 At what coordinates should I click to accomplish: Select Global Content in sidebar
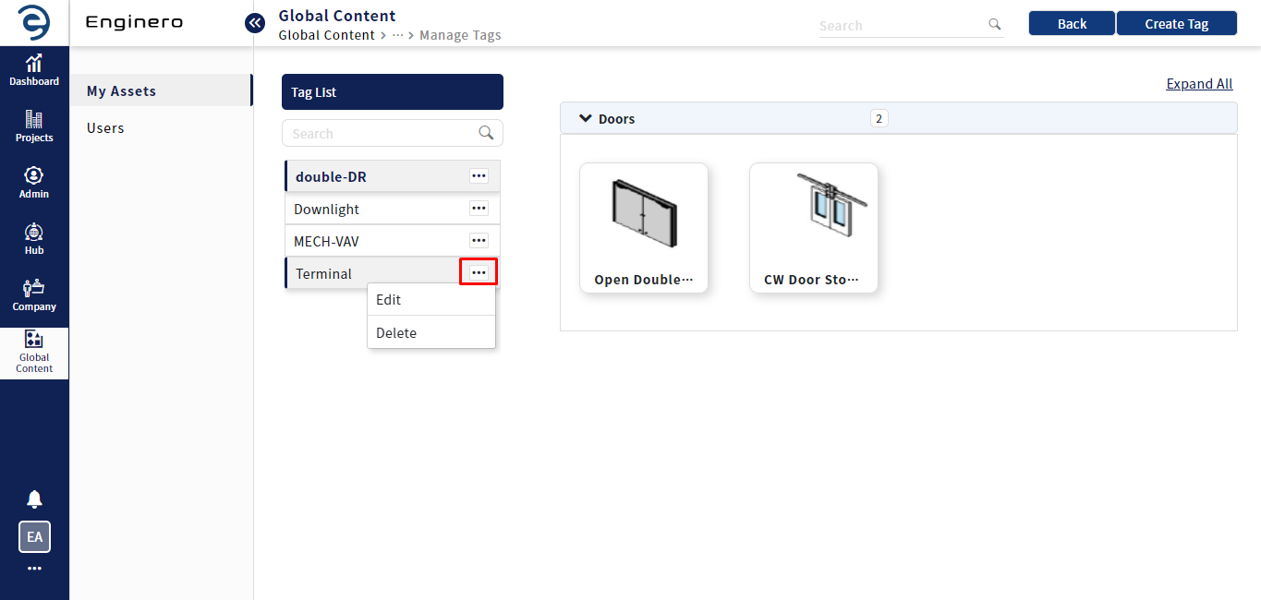34,353
